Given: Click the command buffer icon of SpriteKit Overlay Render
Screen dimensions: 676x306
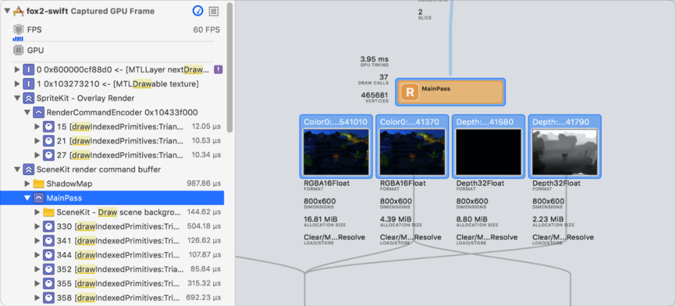Looking at the screenshot, I should coord(28,98).
